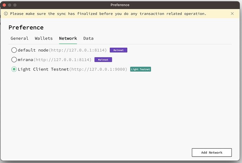
Task: Click the sync warning message text
Action: click(108, 14)
